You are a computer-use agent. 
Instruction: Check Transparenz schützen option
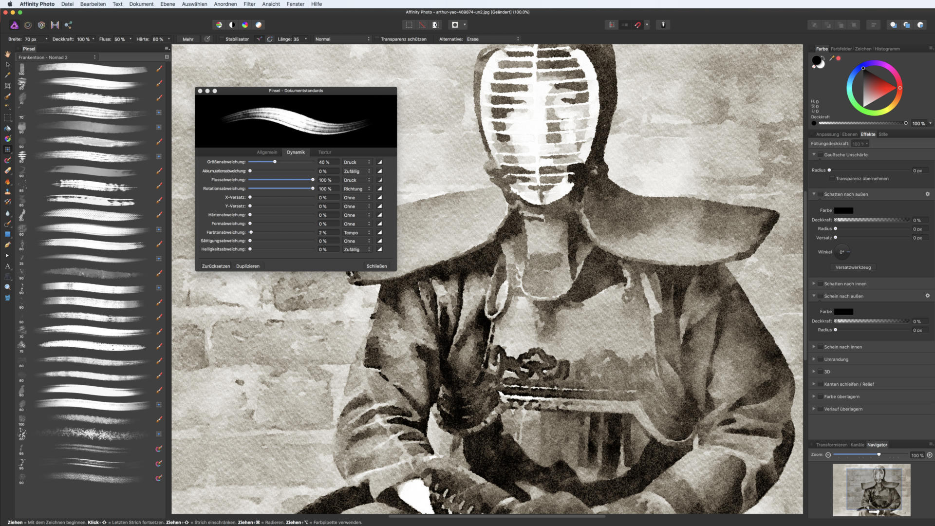tap(377, 39)
